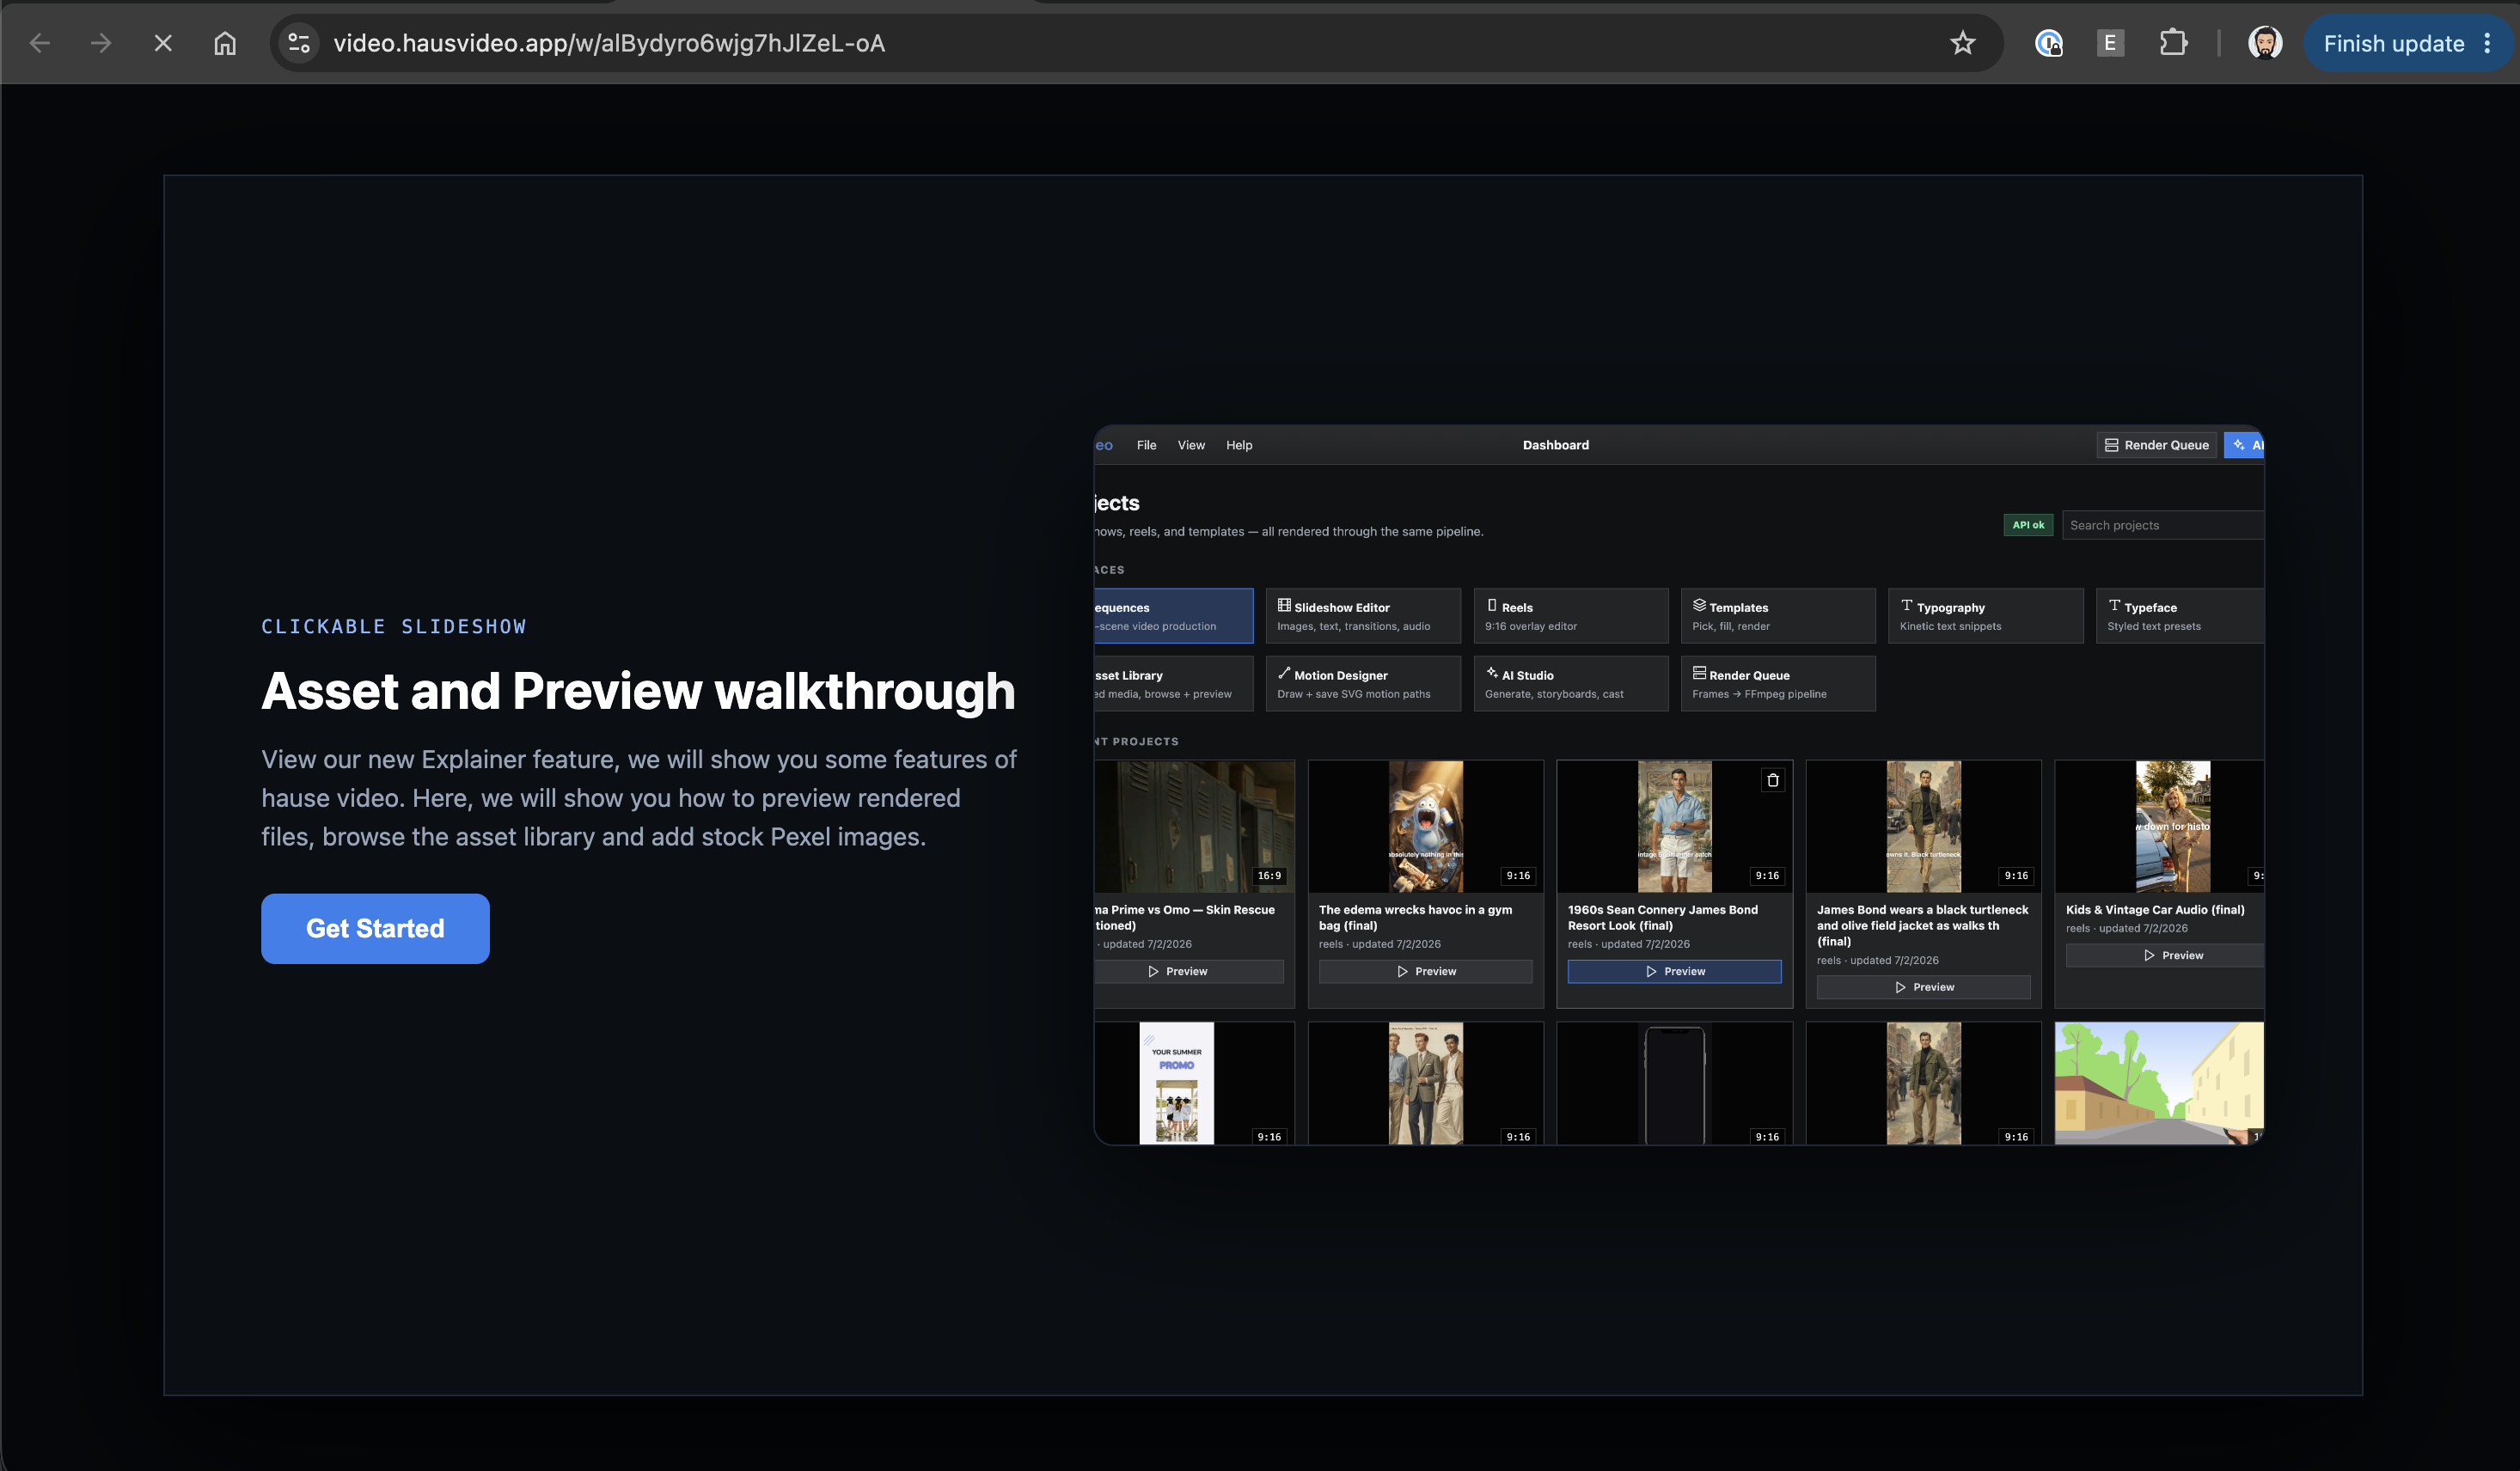This screenshot has width=2520, height=1471.
Task: Click the '1960s Sean Connery James Bond Resort Look' title
Action: (x=1662, y=917)
